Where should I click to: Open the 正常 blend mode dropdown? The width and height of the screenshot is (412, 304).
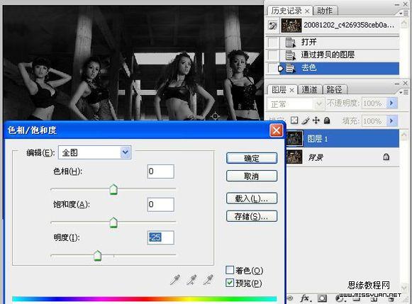(295, 104)
